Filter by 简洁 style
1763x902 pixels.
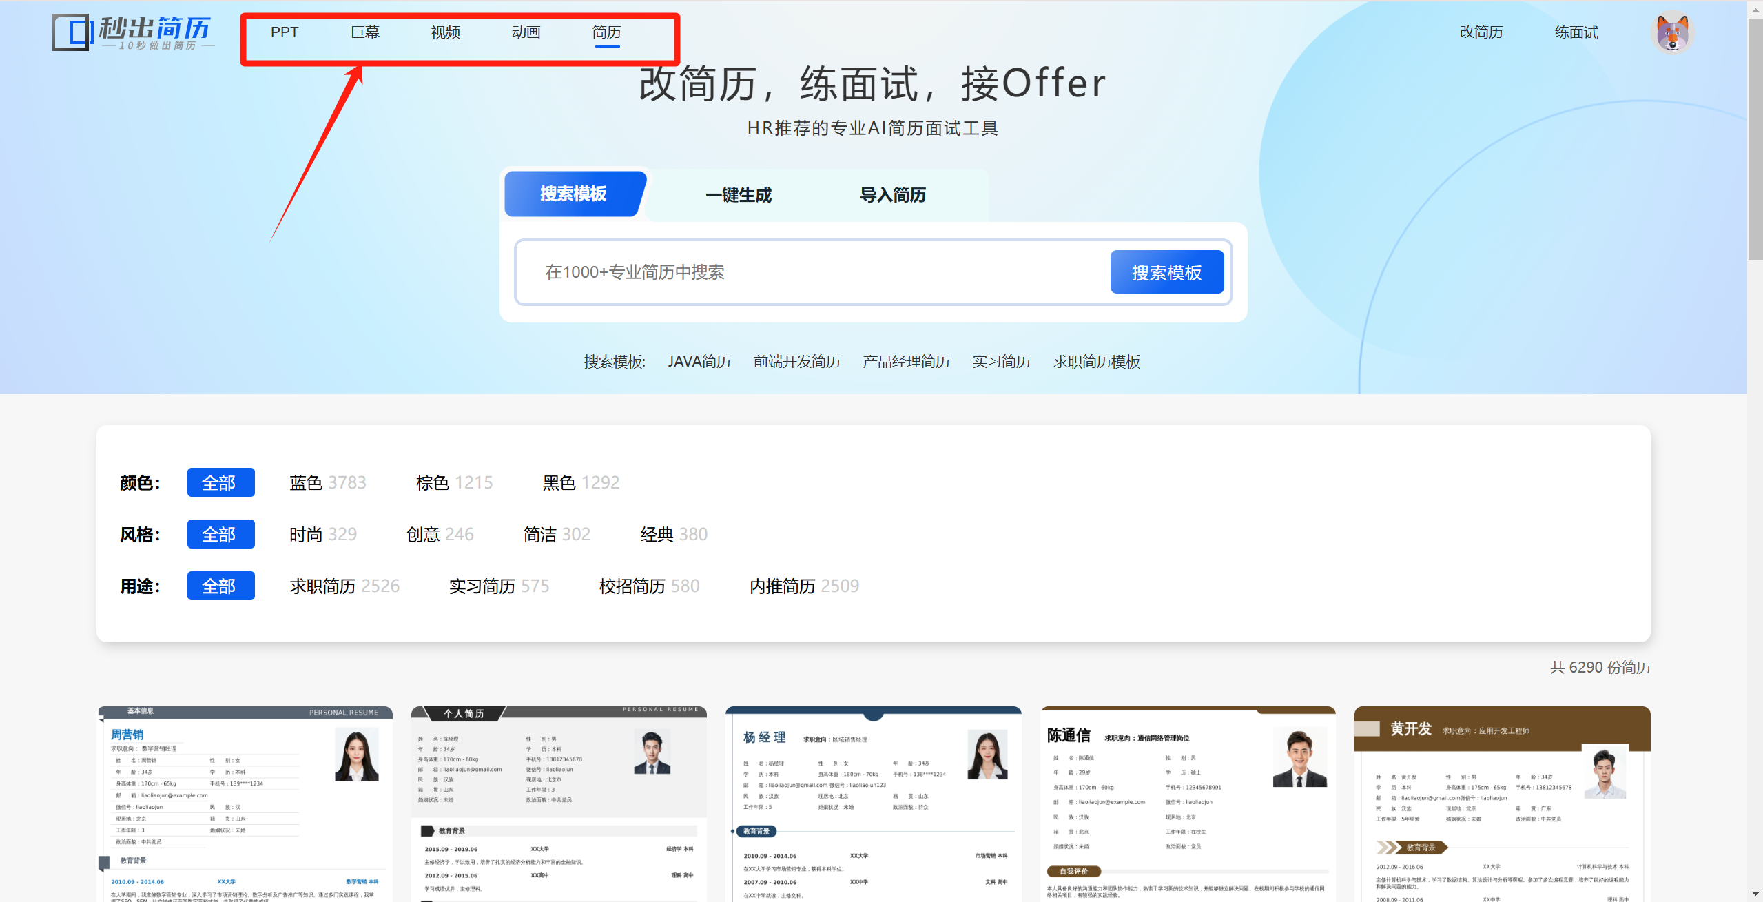tap(557, 534)
